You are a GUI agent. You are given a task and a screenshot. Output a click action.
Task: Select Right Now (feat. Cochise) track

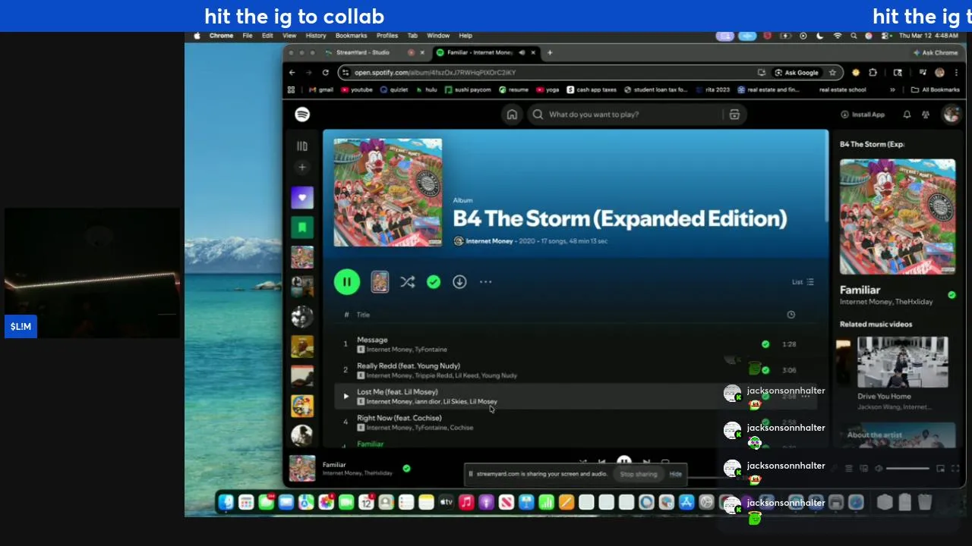(x=399, y=418)
